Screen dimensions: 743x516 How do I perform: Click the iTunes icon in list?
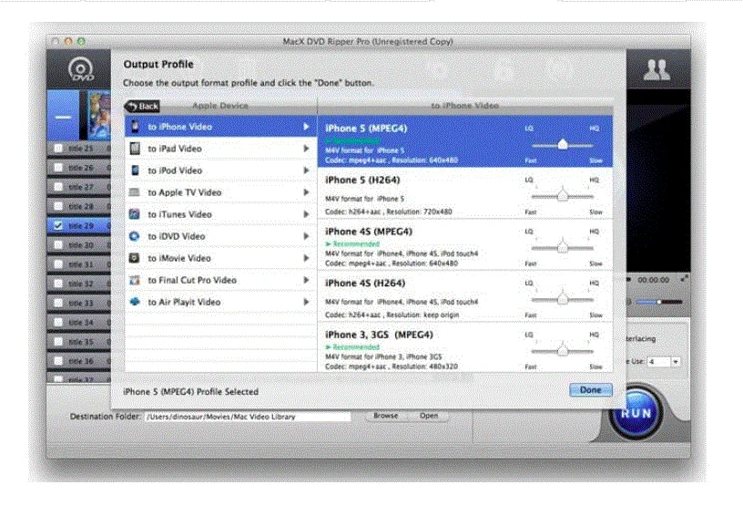click(135, 214)
